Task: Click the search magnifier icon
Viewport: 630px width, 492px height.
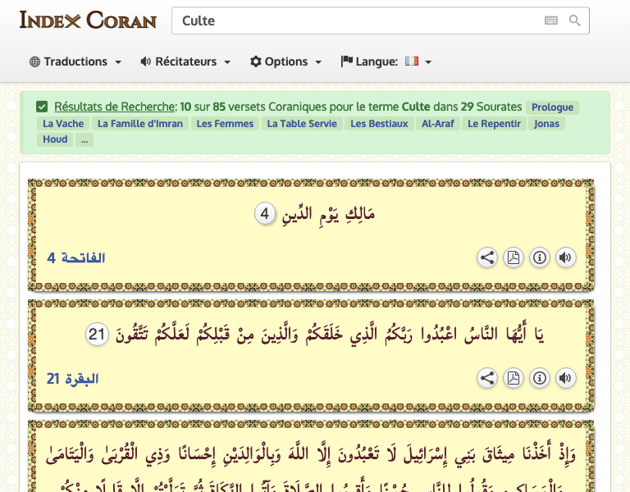Action: click(x=574, y=21)
